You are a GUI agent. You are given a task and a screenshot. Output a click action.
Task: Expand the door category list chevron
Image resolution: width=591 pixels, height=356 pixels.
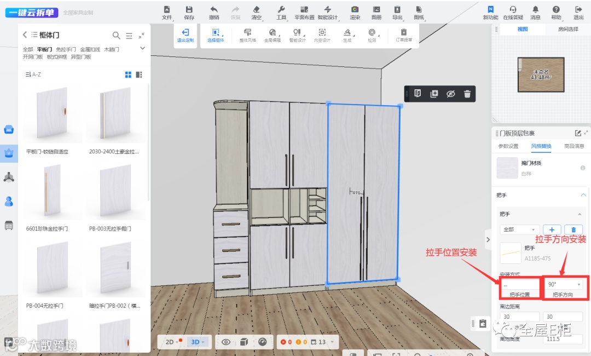coord(142,48)
